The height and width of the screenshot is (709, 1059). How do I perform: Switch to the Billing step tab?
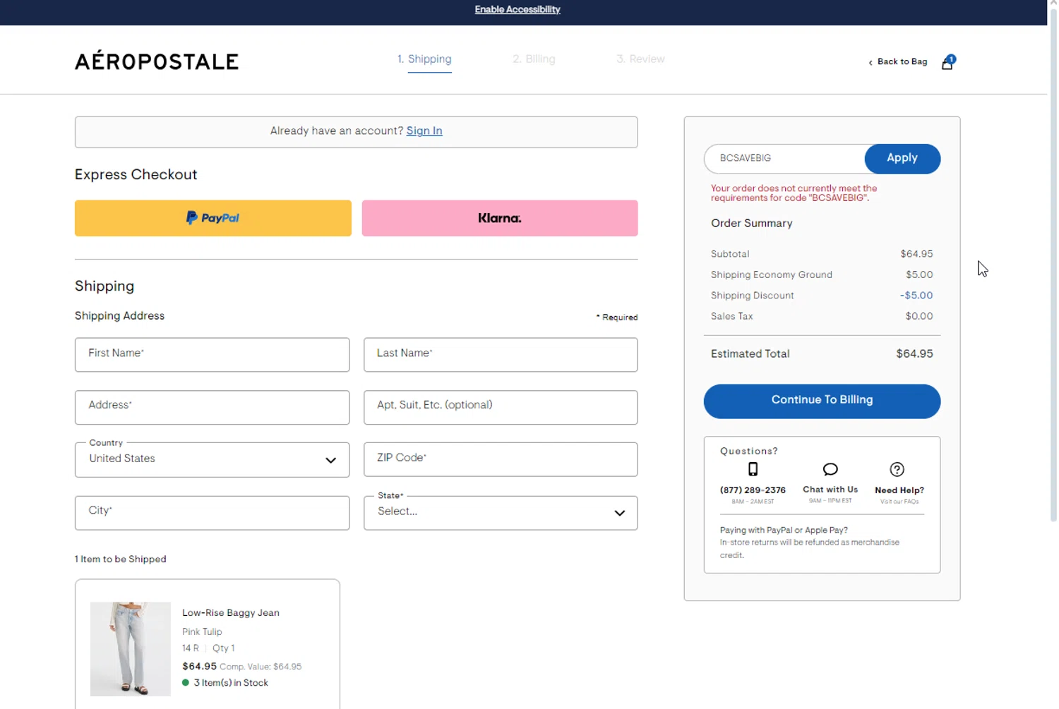[x=534, y=59]
